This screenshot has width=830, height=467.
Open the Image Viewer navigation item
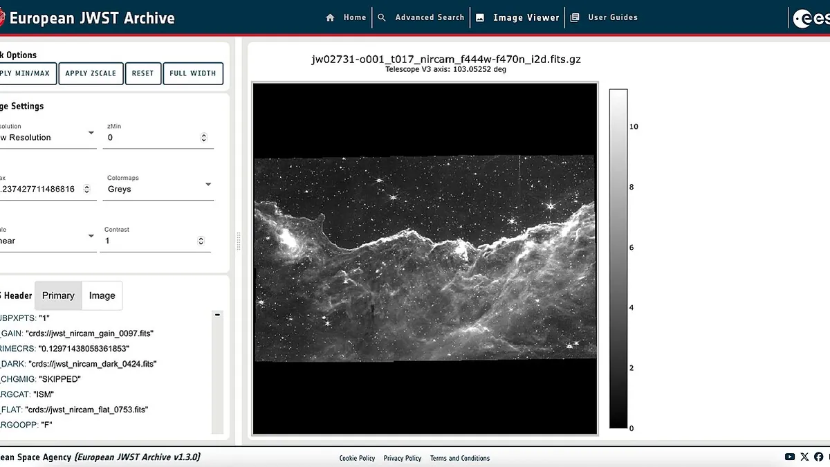518,18
